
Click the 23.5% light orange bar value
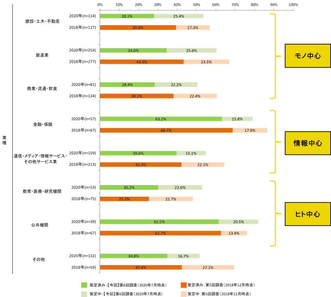[206, 62]
